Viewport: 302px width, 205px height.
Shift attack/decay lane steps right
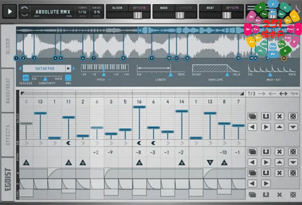click(x=266, y=184)
